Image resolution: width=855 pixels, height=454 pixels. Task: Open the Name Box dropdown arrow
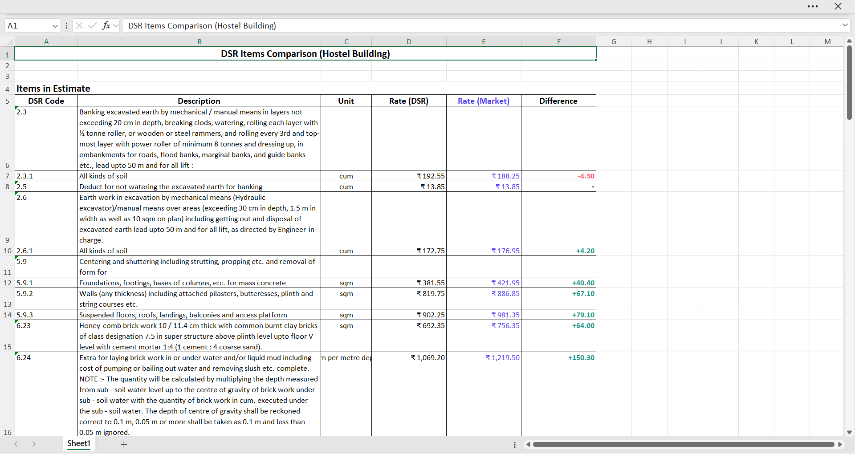(55, 26)
